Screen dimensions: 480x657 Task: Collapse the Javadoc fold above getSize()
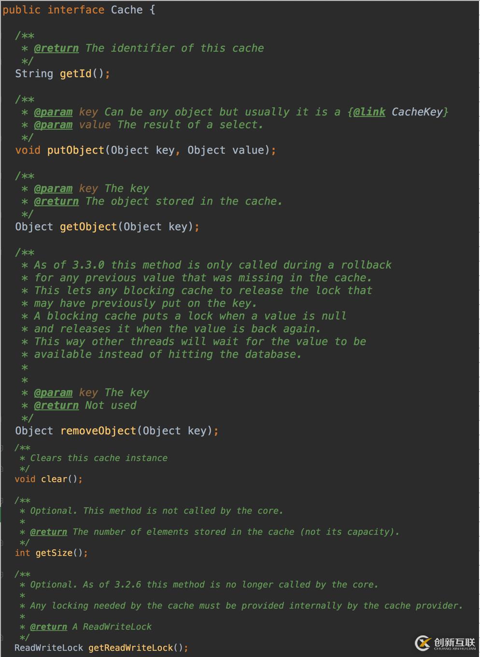(2, 501)
